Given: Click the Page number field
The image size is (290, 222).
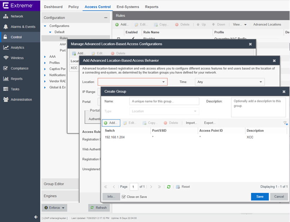Looking at the screenshot, I should tap(134, 187).
